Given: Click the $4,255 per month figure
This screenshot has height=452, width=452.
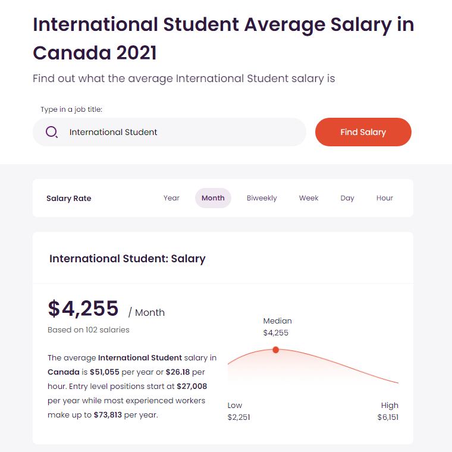Looking at the screenshot, I should (83, 309).
